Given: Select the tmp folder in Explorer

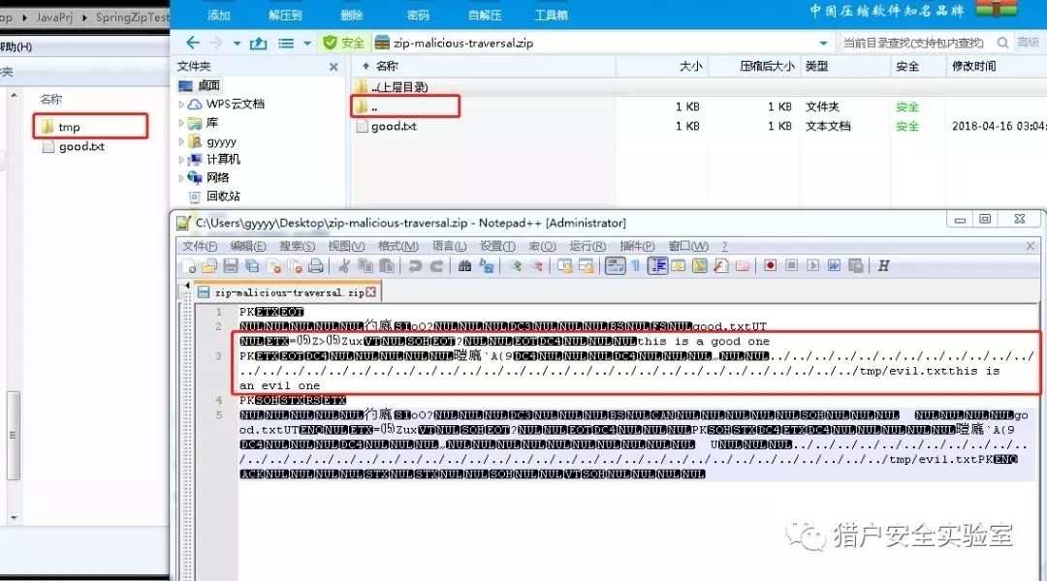Looking at the screenshot, I should click(x=69, y=127).
